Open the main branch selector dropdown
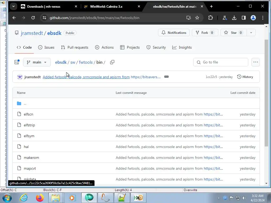Viewport: 271px width, 203px height. tap(37, 62)
